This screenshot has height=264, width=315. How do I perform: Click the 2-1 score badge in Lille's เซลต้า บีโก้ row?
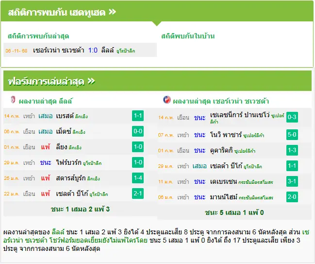138,194
